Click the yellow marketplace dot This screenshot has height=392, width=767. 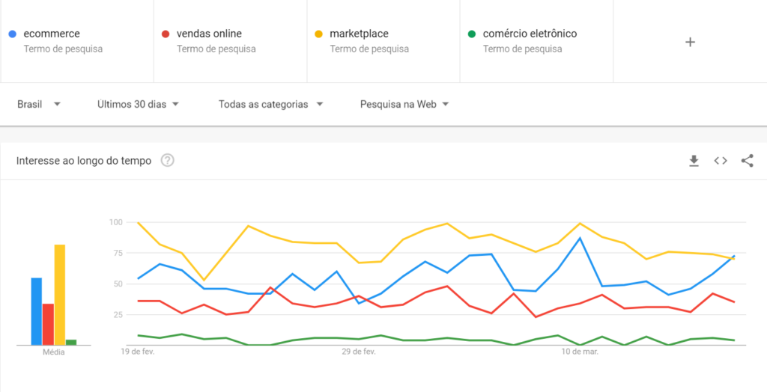318,34
